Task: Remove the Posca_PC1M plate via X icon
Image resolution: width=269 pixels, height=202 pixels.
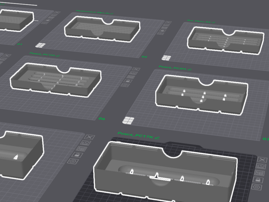Action: click(136, 69)
